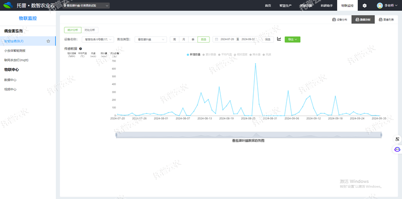Expand the green 导出 export dropdown
Viewport: 402px width, 199px height.
tap(292, 40)
